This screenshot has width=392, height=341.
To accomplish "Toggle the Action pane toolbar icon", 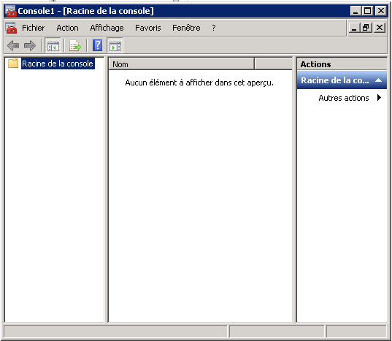I will tap(115, 45).
